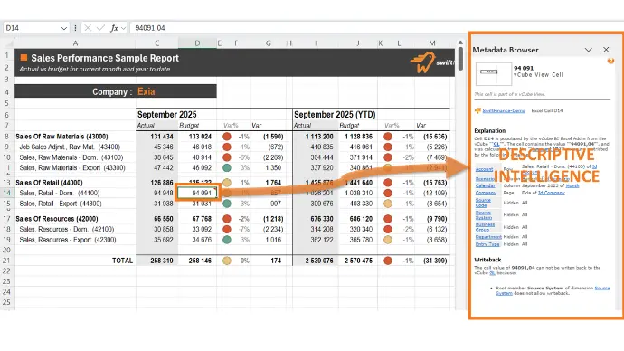Click the red YTD status dot in the TOTAL row
Image resolution: width=624 pixels, height=351 pixels.
[388, 261]
